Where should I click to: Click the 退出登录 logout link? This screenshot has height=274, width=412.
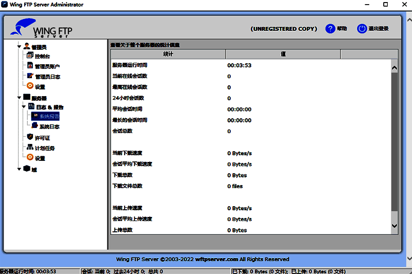click(x=379, y=29)
